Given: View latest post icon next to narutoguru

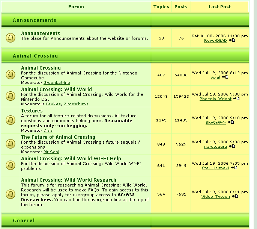Looking at the screenshot, I should 232,146.
